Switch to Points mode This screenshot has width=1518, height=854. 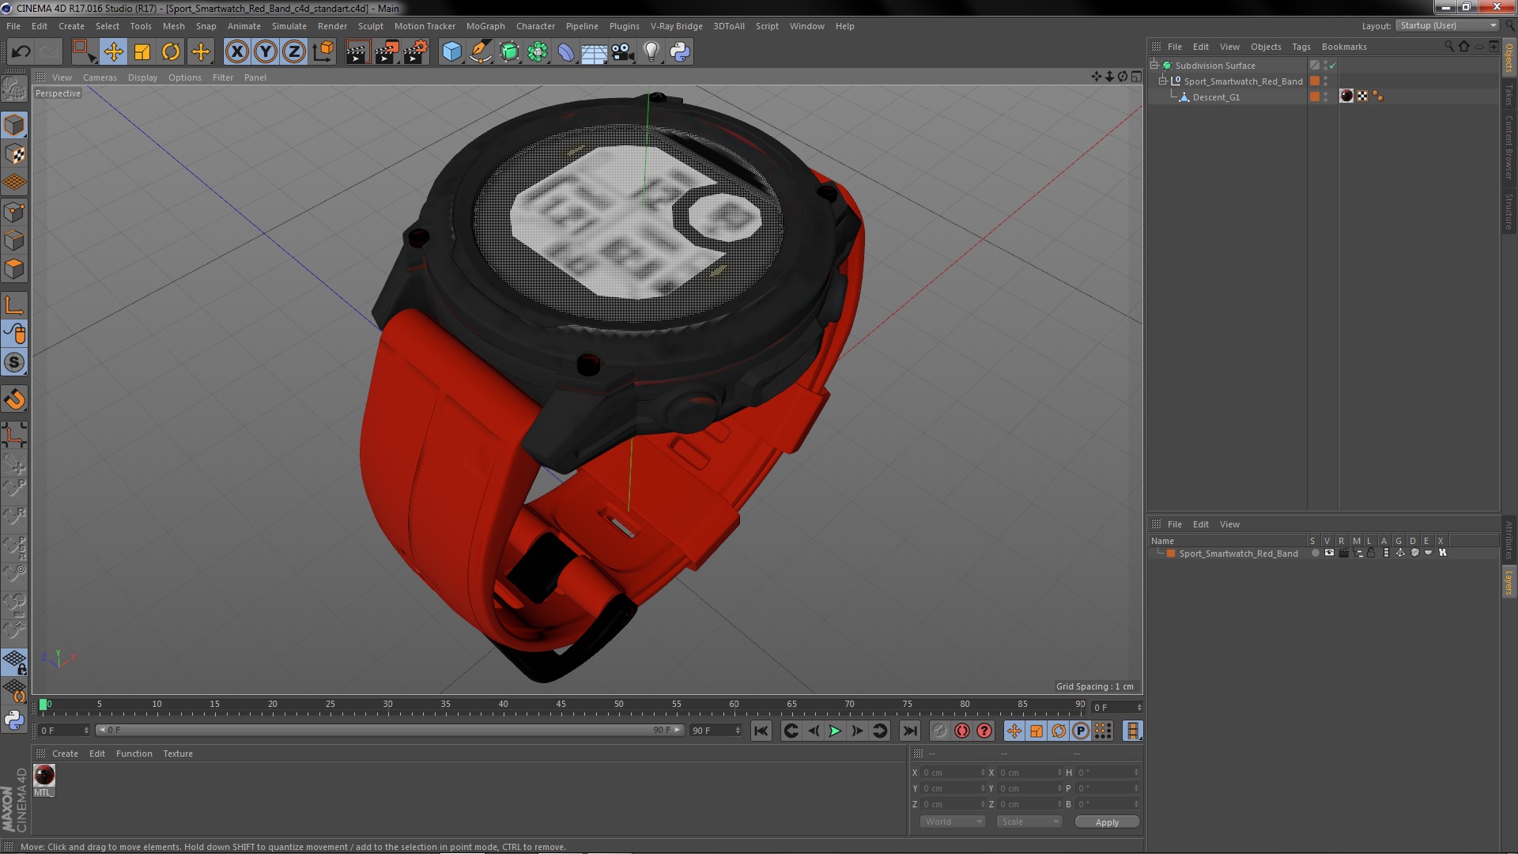14,212
